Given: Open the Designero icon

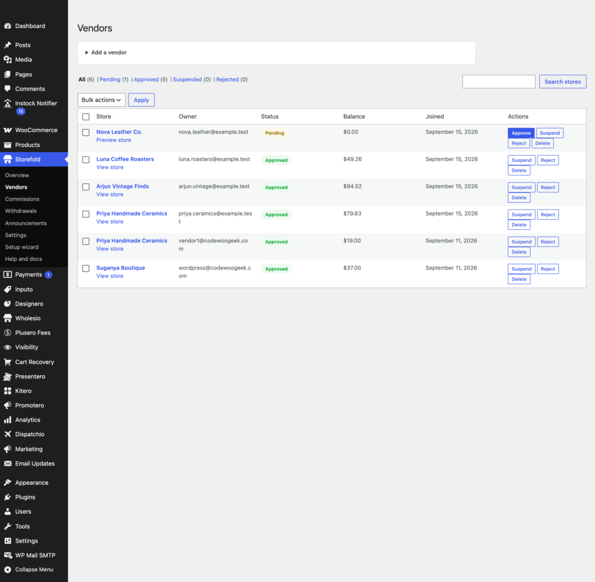Looking at the screenshot, I should 8,304.
